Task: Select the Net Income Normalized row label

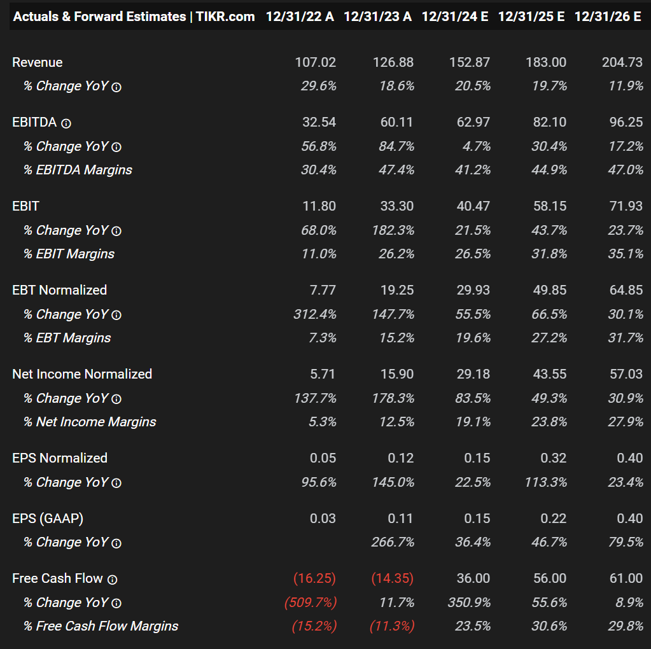Action: click(x=82, y=374)
